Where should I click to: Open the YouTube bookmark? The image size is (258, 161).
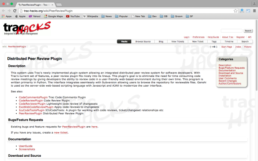coord(73,16)
